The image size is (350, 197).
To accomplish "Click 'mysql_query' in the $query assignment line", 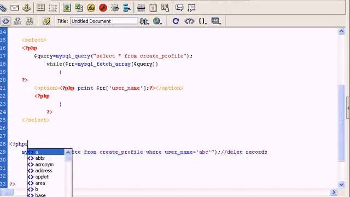I will point(73,56).
